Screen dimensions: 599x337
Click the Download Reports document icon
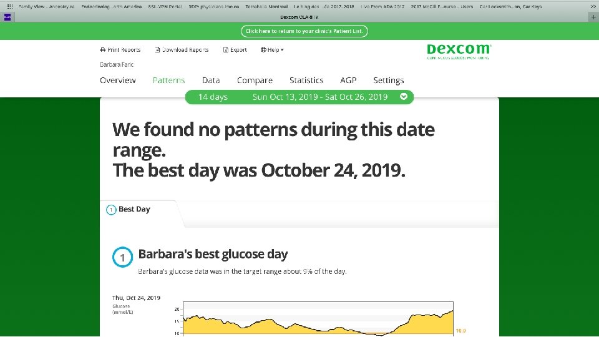coord(158,50)
